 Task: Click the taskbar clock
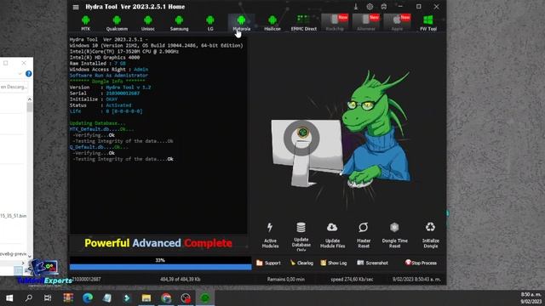[531, 298]
